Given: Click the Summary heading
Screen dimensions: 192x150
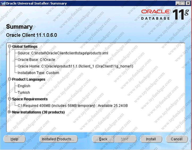Looking at the screenshot, I should (x=19, y=27).
